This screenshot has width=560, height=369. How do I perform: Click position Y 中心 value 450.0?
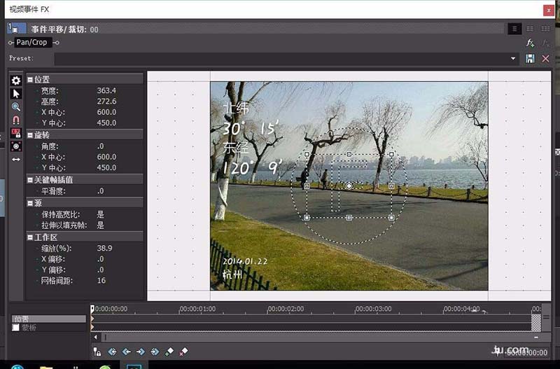click(106, 123)
